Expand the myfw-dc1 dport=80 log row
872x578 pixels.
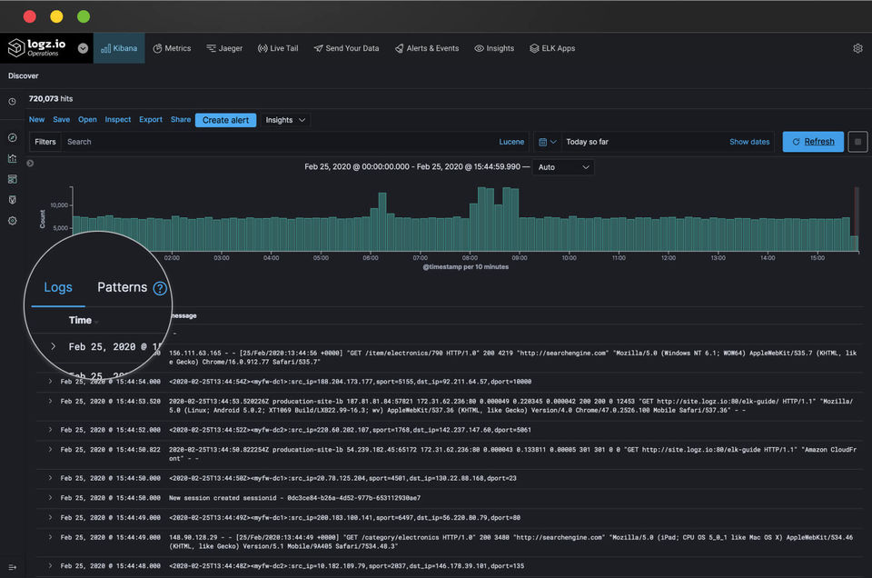click(x=50, y=518)
